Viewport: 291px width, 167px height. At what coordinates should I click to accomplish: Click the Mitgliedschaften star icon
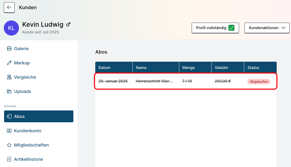coord(9,145)
